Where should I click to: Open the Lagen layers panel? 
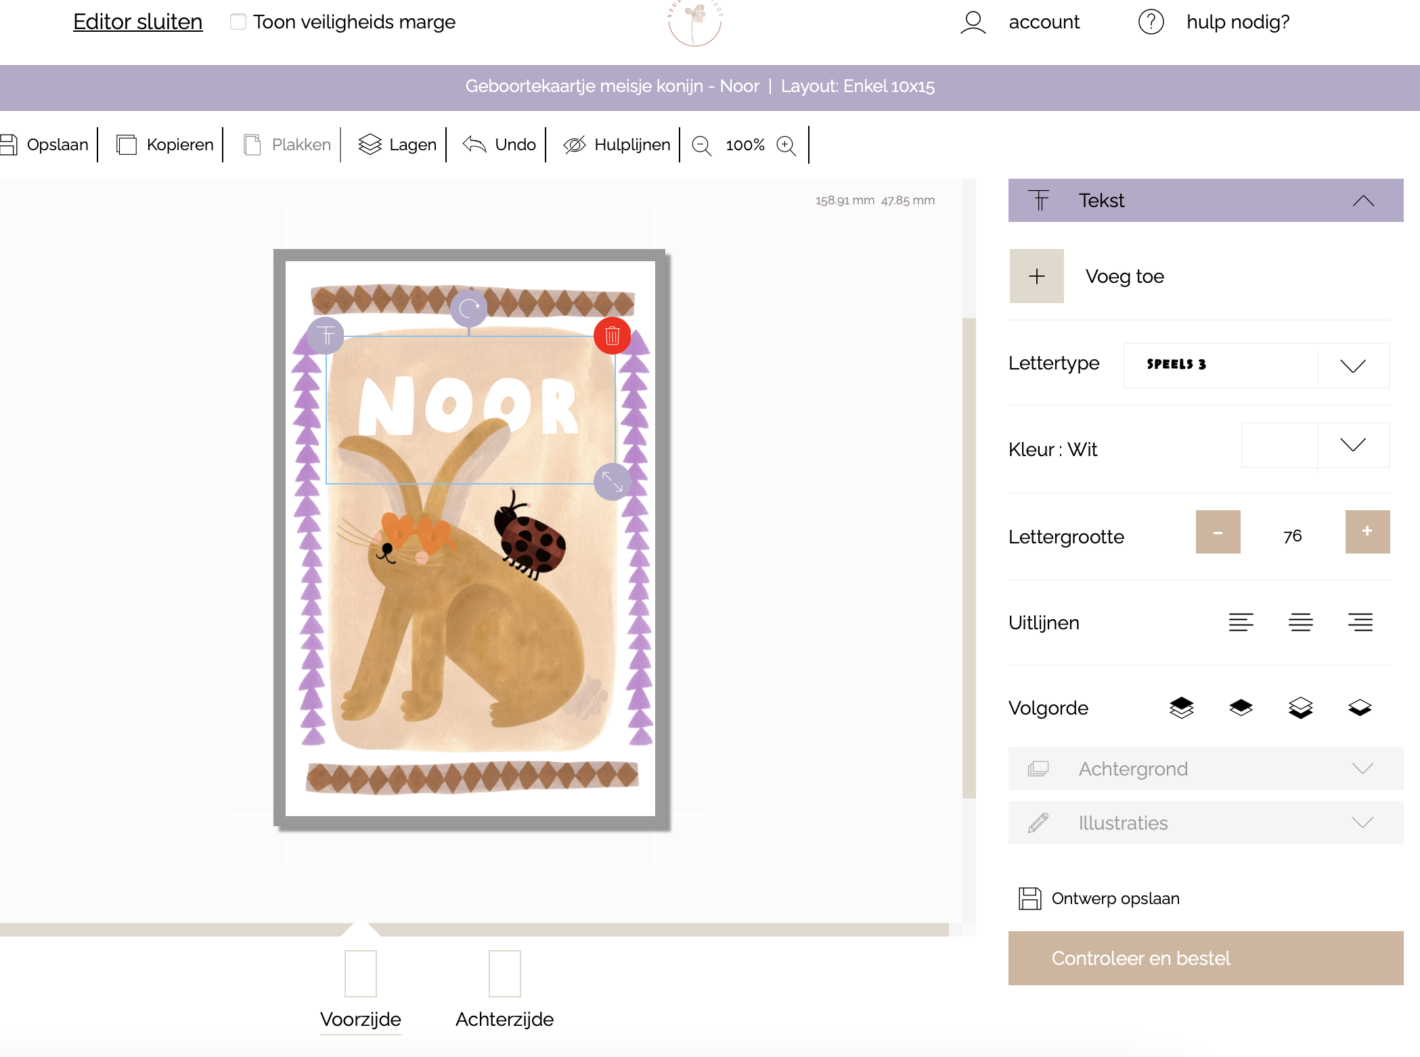[x=397, y=145]
